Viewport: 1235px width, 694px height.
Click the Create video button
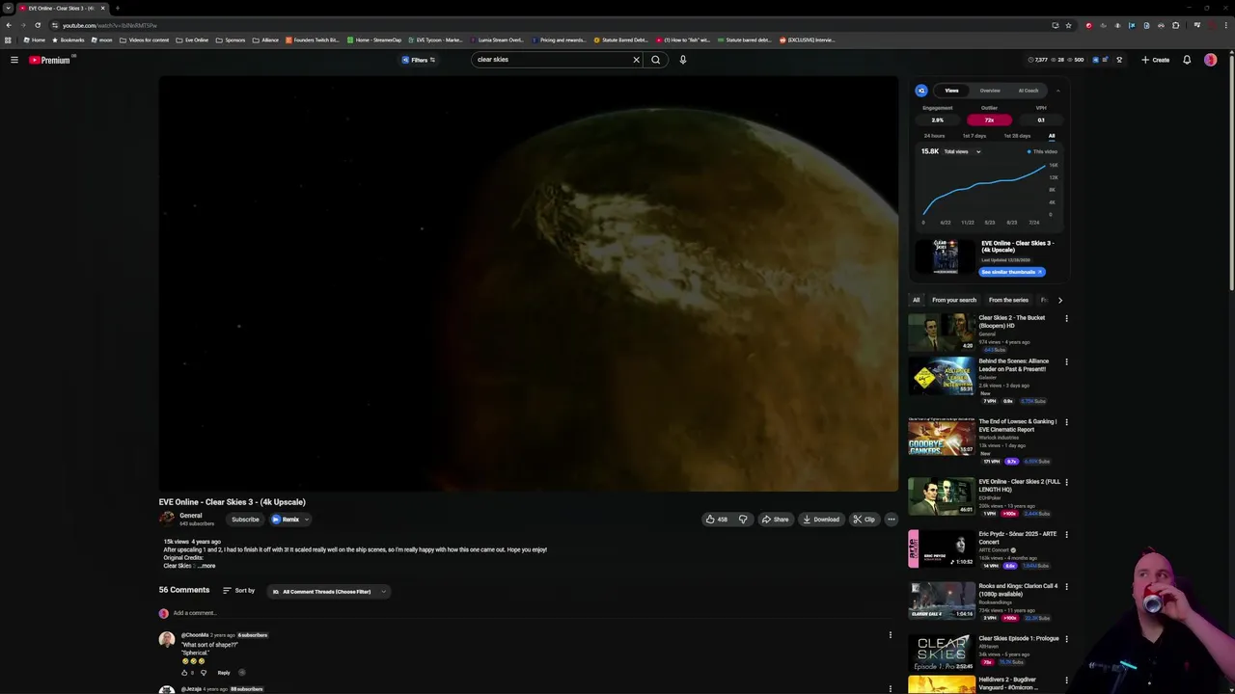[1155, 60]
